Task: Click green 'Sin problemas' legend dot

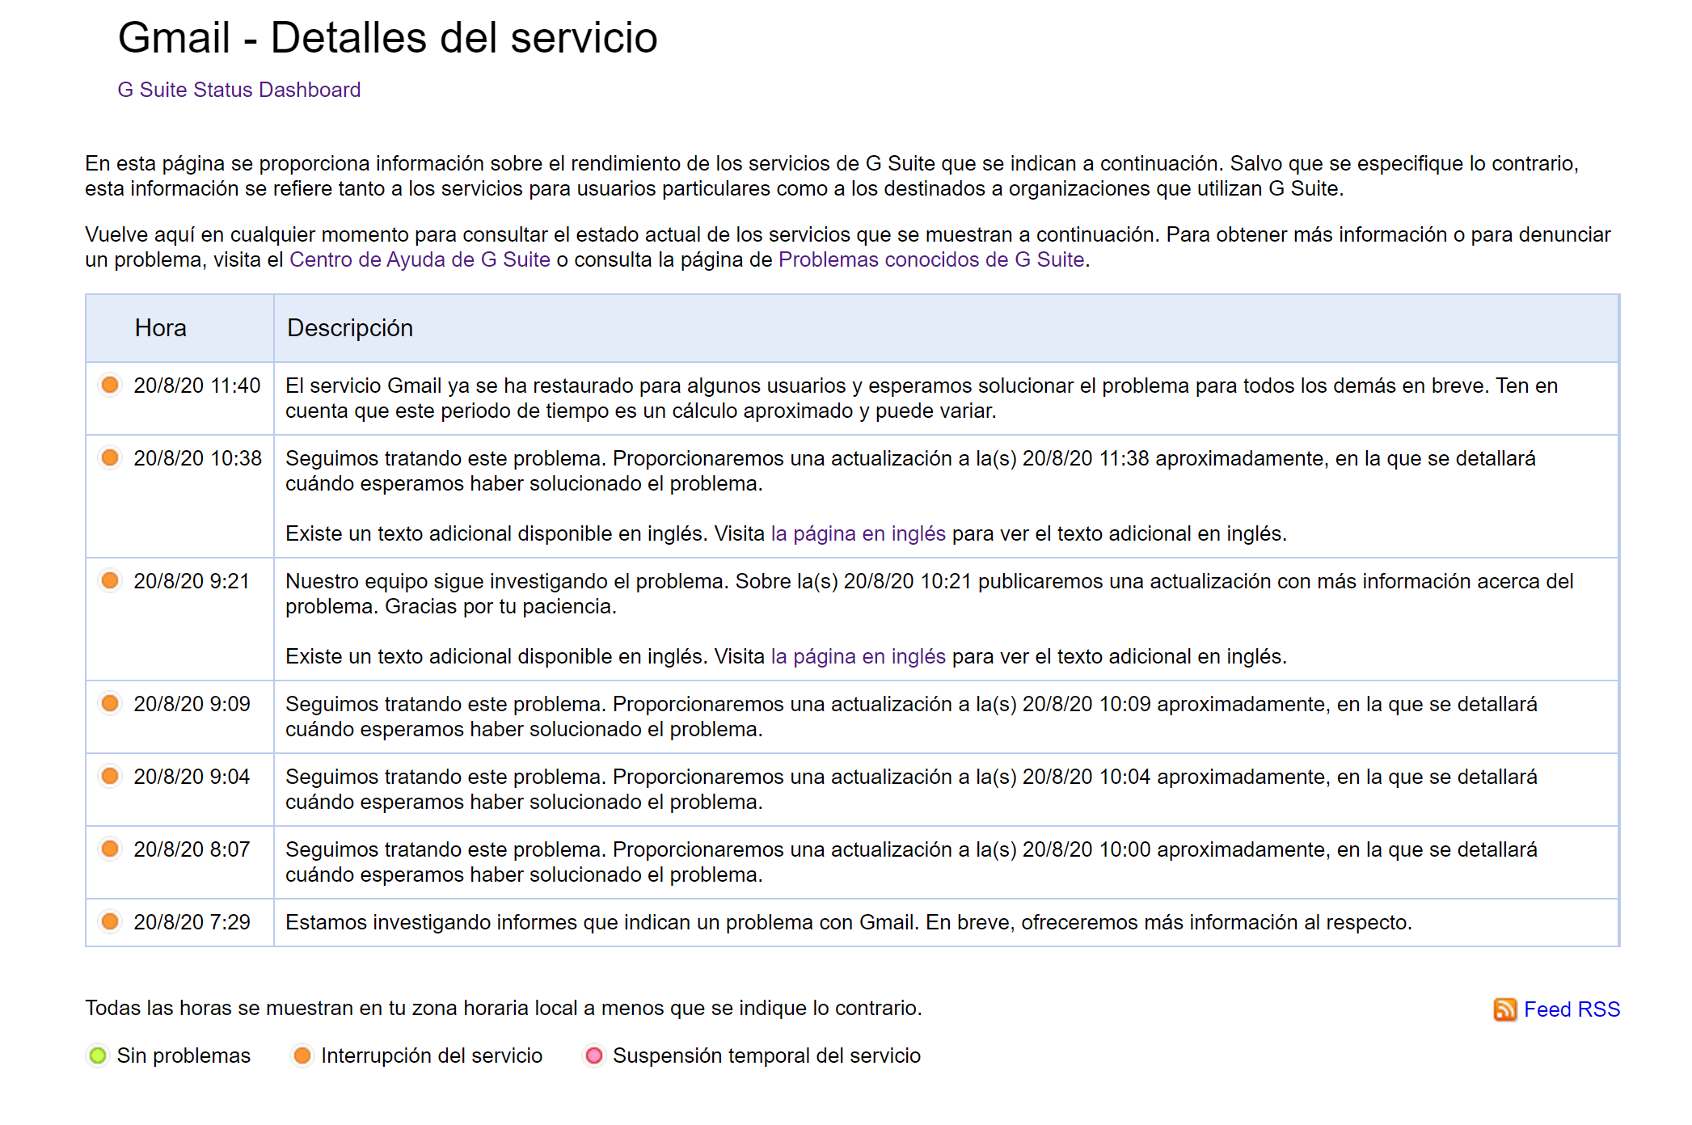Action: tap(98, 1055)
